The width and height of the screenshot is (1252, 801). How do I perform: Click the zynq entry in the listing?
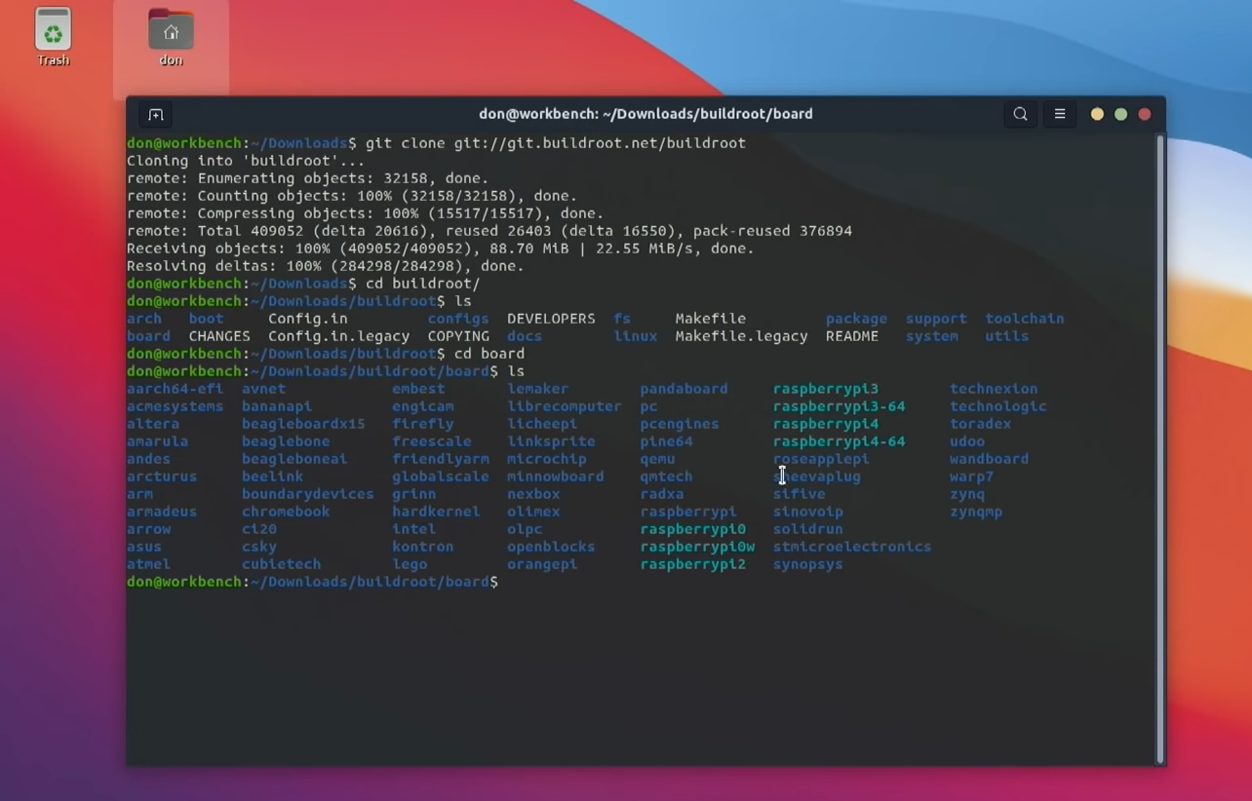point(966,494)
